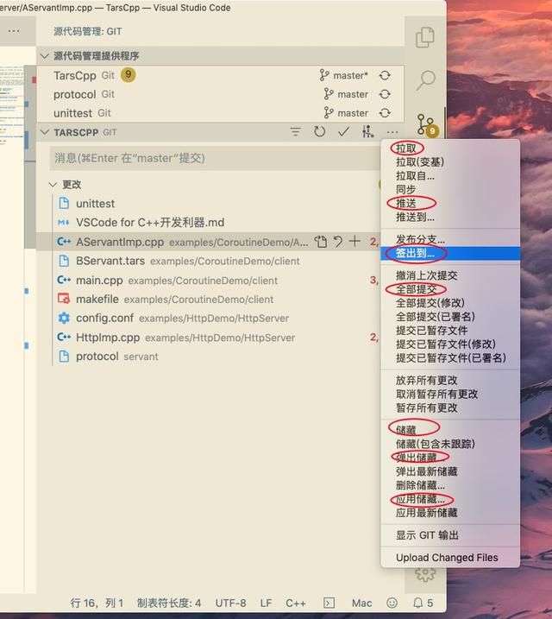The image size is (552, 619).
Task: Sync changes for unittest repository
Action: 385,113
